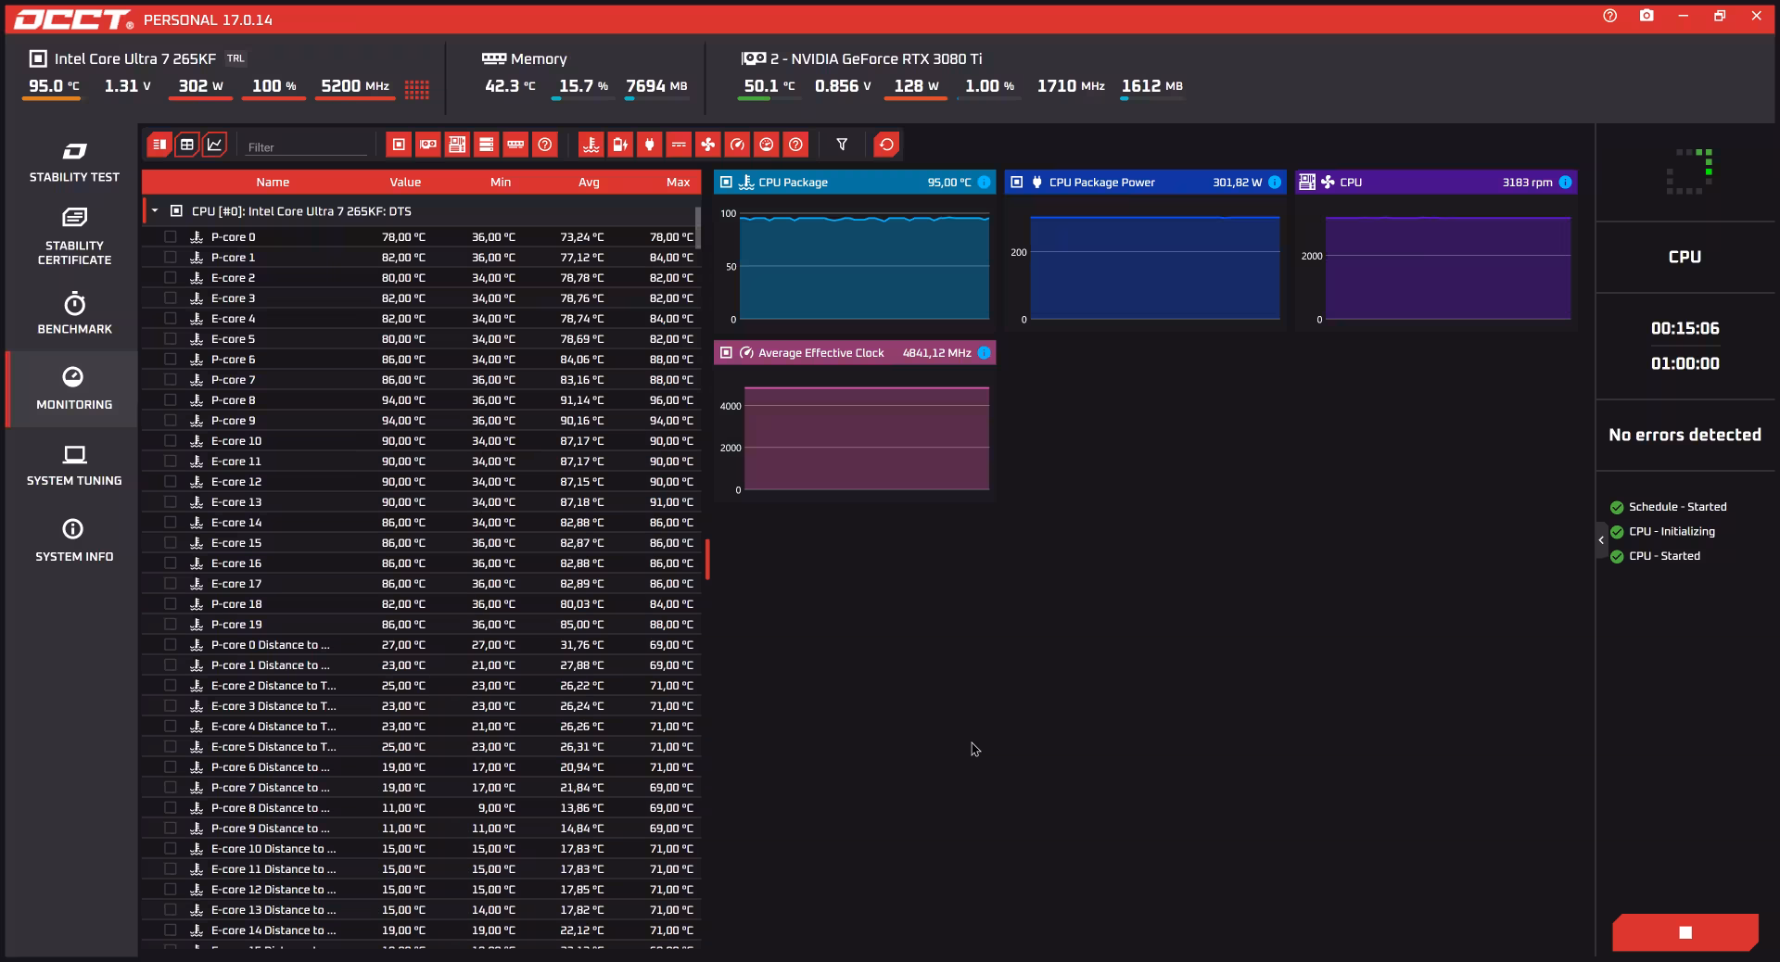The image size is (1780, 962).
Task: Toggle the battery charge type filter
Action: [x=620, y=145]
